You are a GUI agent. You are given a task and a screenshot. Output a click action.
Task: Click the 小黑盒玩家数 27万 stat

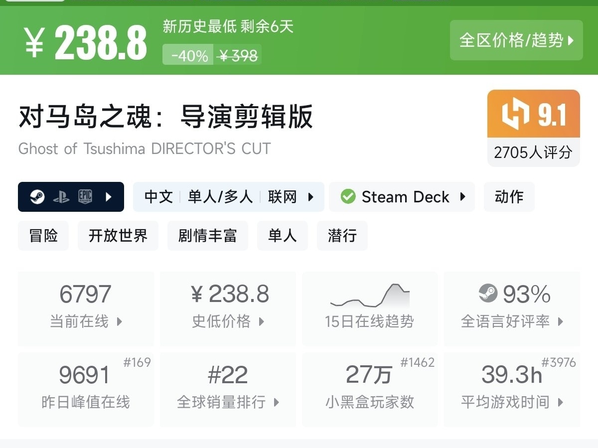[x=370, y=390]
